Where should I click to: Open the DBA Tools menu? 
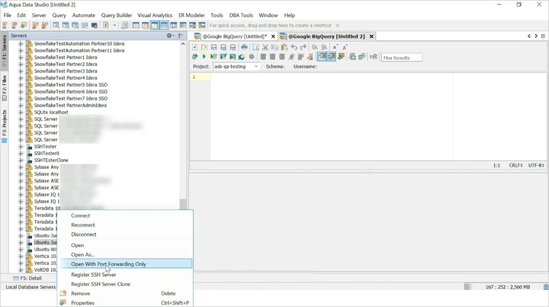coord(241,15)
